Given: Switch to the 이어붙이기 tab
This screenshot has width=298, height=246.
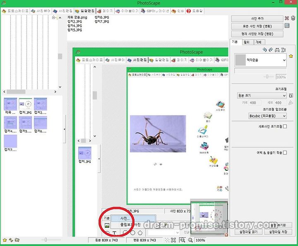Looking at the screenshot, I should pyautogui.click(x=127, y=11).
